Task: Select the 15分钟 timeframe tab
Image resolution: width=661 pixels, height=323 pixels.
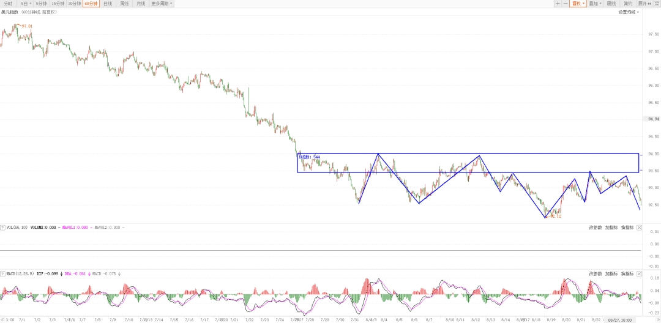Action: pyautogui.click(x=58, y=4)
